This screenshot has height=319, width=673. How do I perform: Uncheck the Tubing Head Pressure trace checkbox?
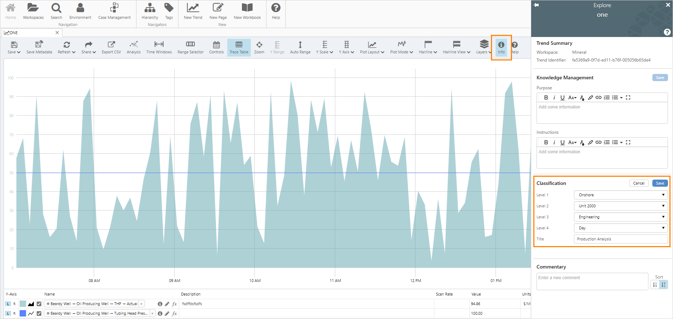pos(39,313)
